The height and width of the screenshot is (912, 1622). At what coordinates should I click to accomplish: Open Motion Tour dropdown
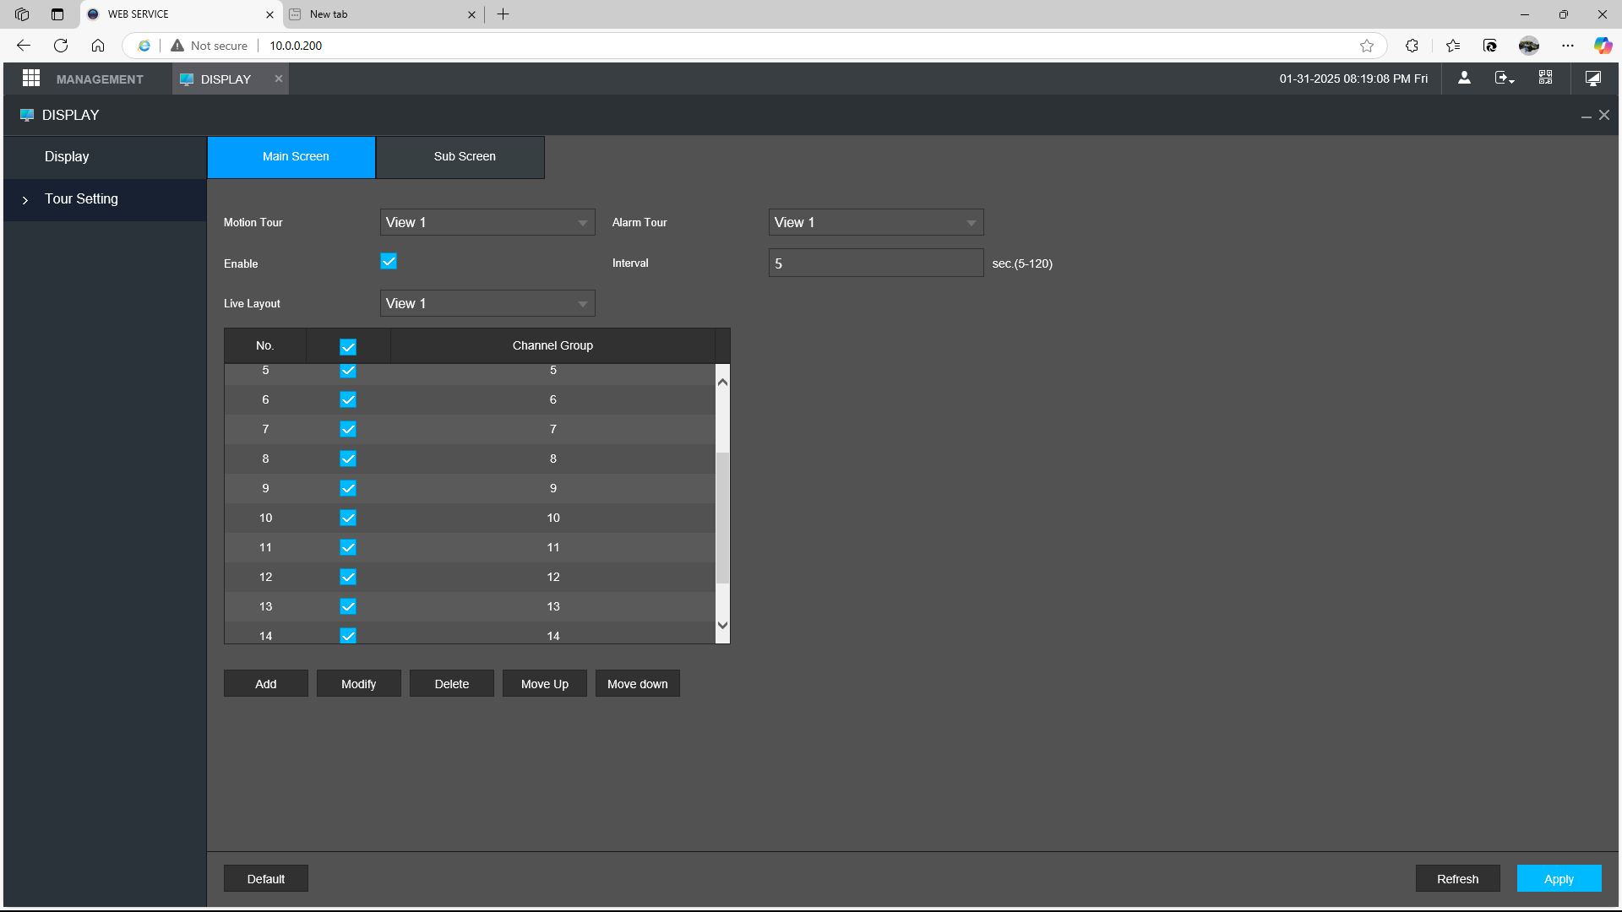(487, 222)
